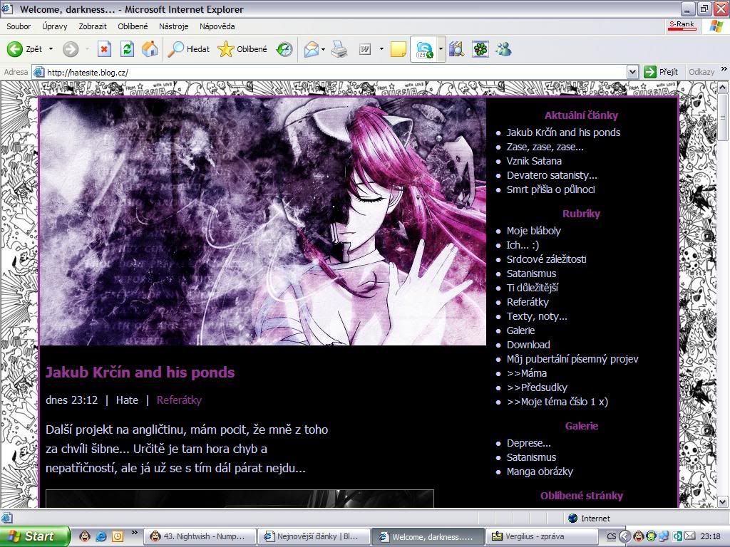The height and width of the screenshot is (547, 730).
Task: Open search panel via Hledat icon
Action: tap(175, 49)
